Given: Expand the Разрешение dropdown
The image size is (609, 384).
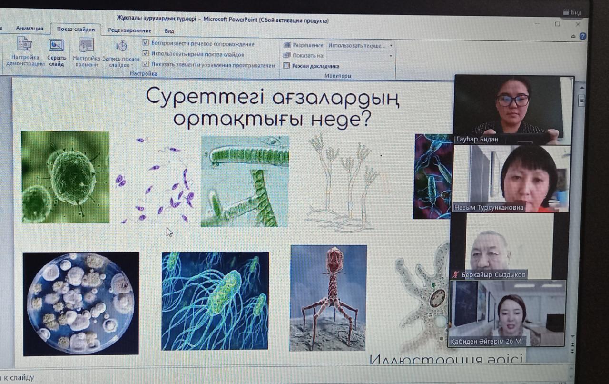Looking at the screenshot, I should pyautogui.click(x=391, y=46).
